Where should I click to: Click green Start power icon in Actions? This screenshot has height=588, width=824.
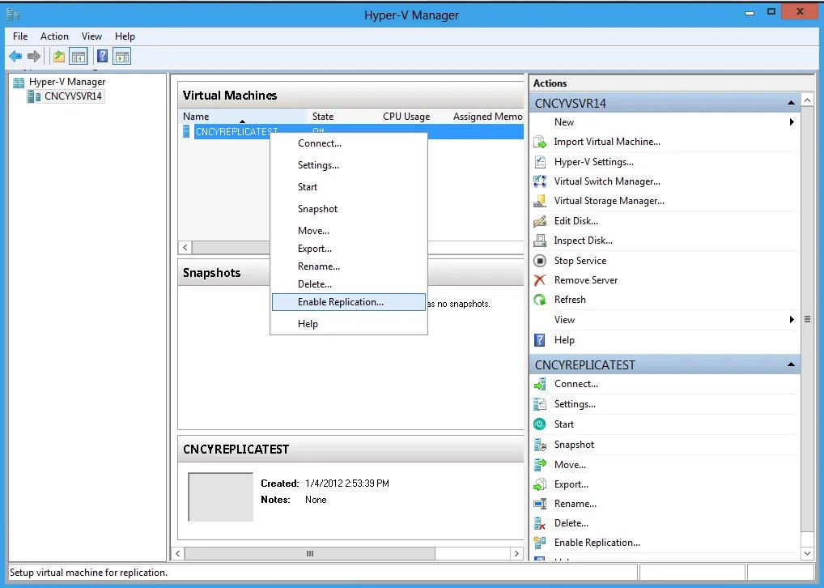540,424
